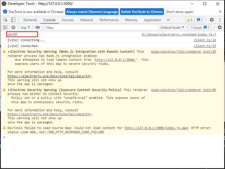Click Switch DevTools to Chinese button
Image resolution: width=225 pixels, height=169 pixels.
(142, 12)
